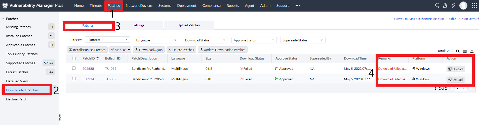Open the column chooser grid icon

point(465,51)
